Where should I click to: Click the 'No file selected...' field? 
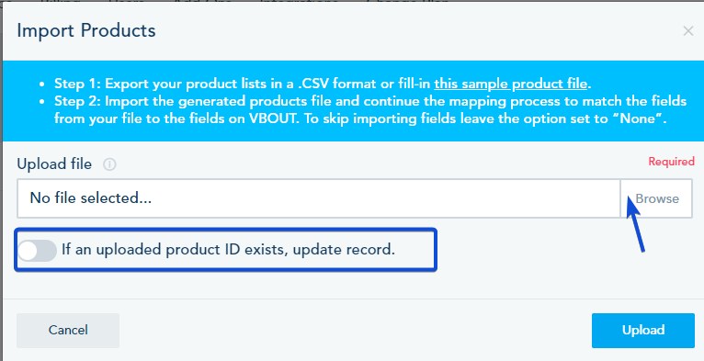319,198
